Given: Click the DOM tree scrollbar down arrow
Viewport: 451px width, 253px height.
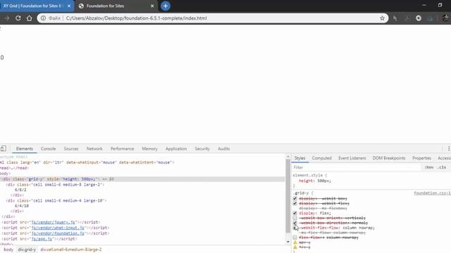Looking at the screenshot, I should point(288,242).
